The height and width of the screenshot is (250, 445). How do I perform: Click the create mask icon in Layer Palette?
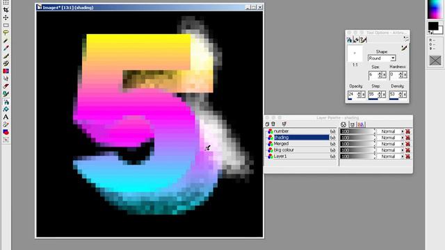point(284,124)
